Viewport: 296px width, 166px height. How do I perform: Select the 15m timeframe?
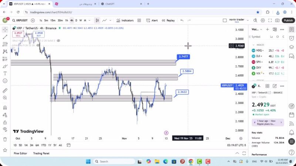53,21
